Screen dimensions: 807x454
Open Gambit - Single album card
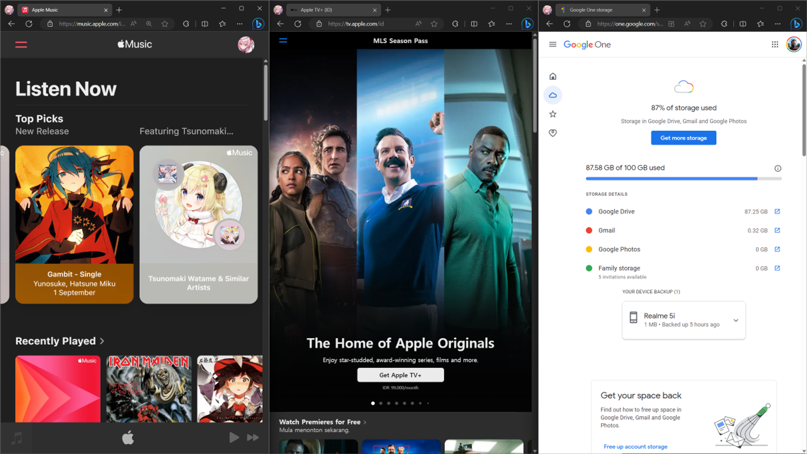(x=74, y=224)
